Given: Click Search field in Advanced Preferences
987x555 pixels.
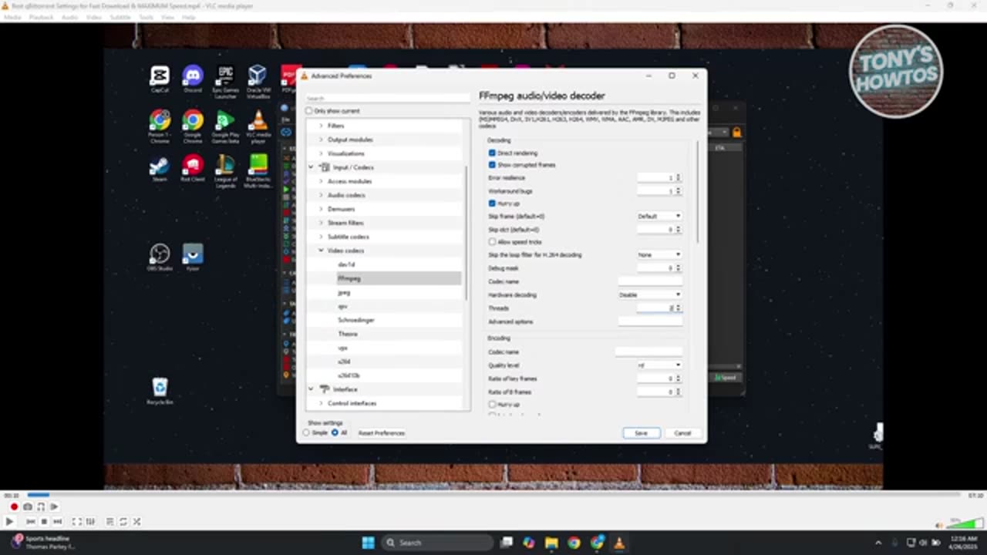Looking at the screenshot, I should (387, 98).
